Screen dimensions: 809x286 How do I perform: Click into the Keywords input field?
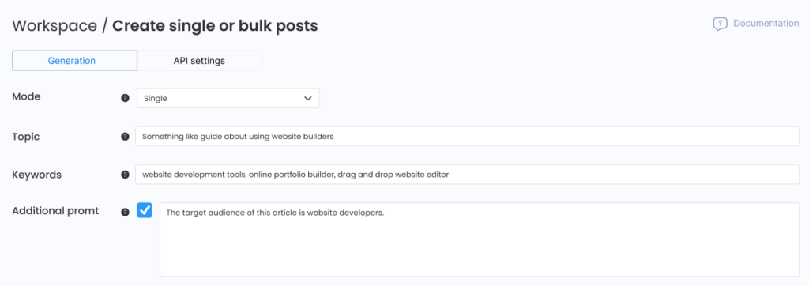467,175
